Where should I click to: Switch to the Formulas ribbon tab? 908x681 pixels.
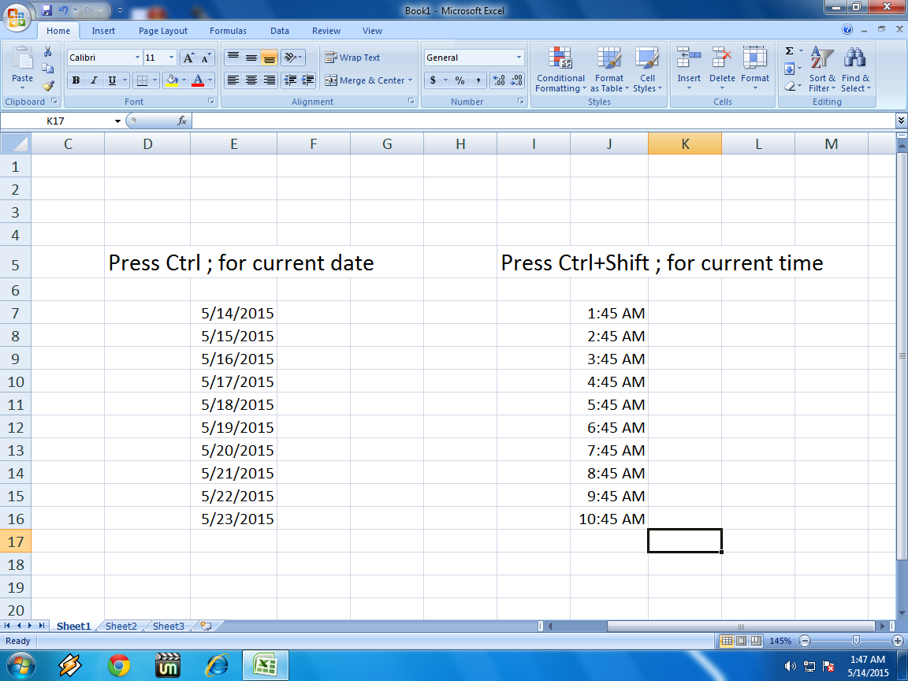tap(228, 31)
